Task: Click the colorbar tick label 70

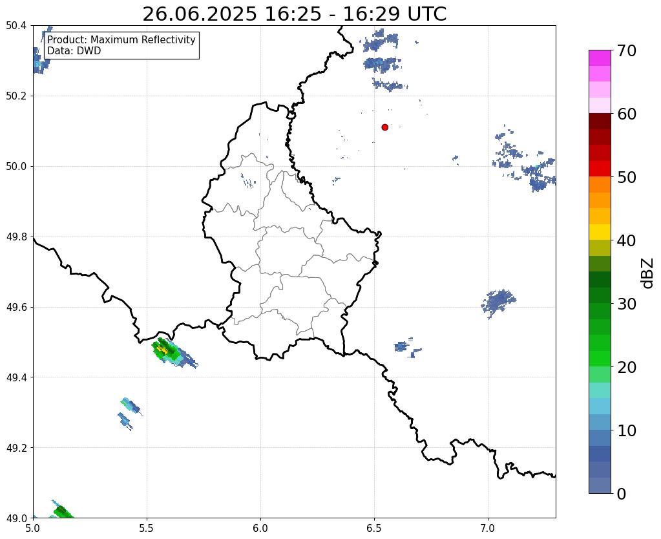Action: coord(627,50)
